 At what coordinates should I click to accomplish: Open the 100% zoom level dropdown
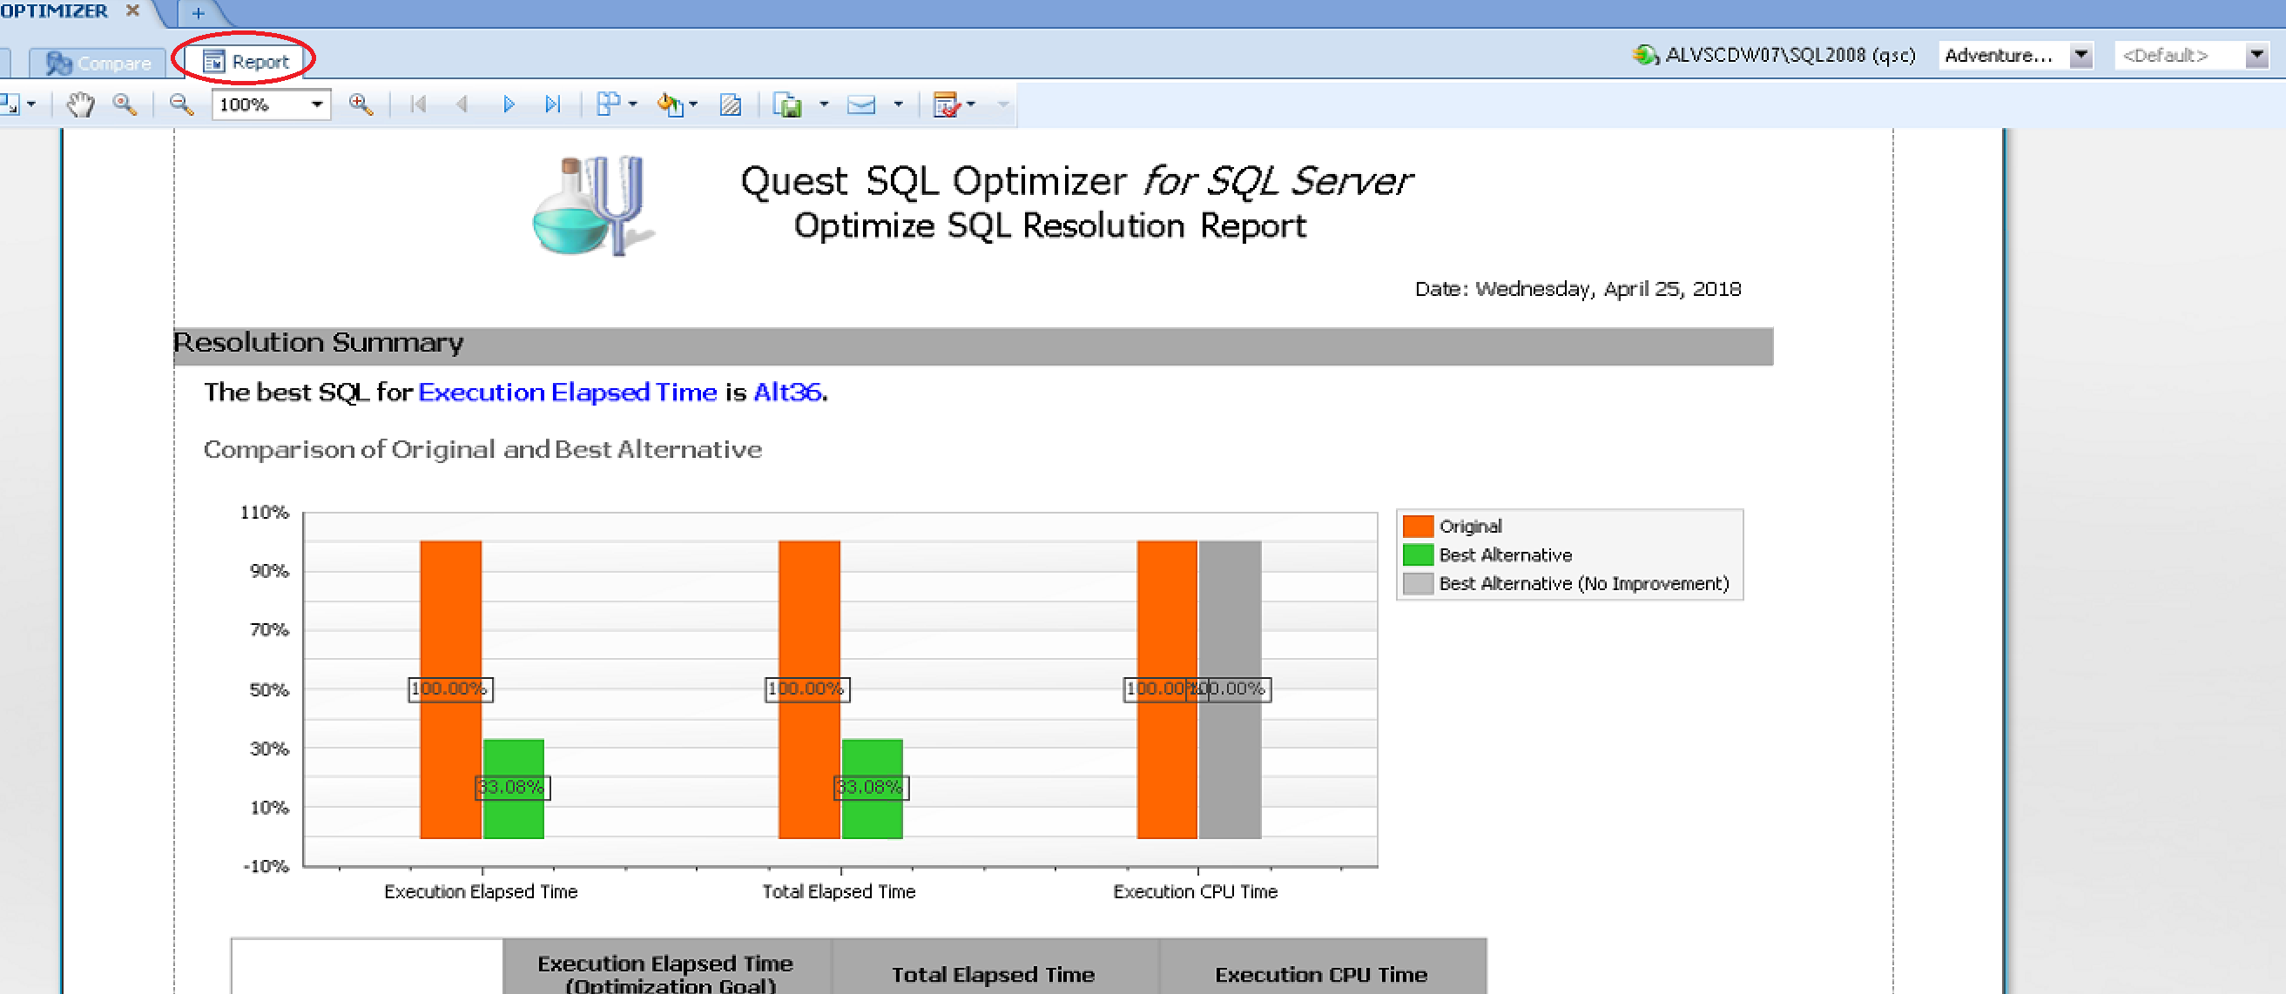click(x=317, y=104)
